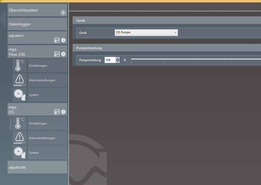The height and width of the screenshot is (185, 261).
Task: Click the System gear icon under mps D5
Action: (19, 153)
